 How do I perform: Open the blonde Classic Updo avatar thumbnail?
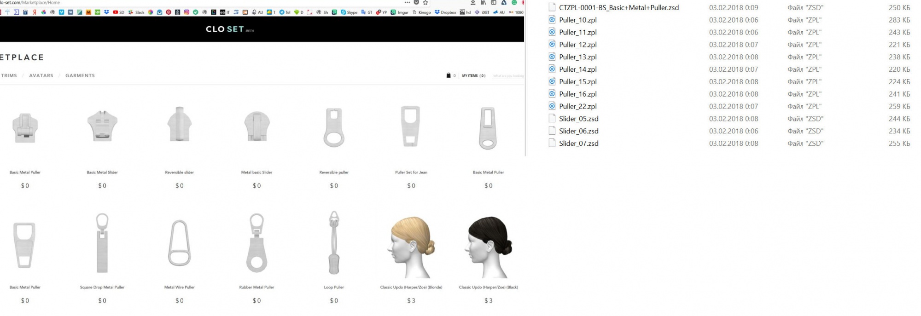[411, 247]
